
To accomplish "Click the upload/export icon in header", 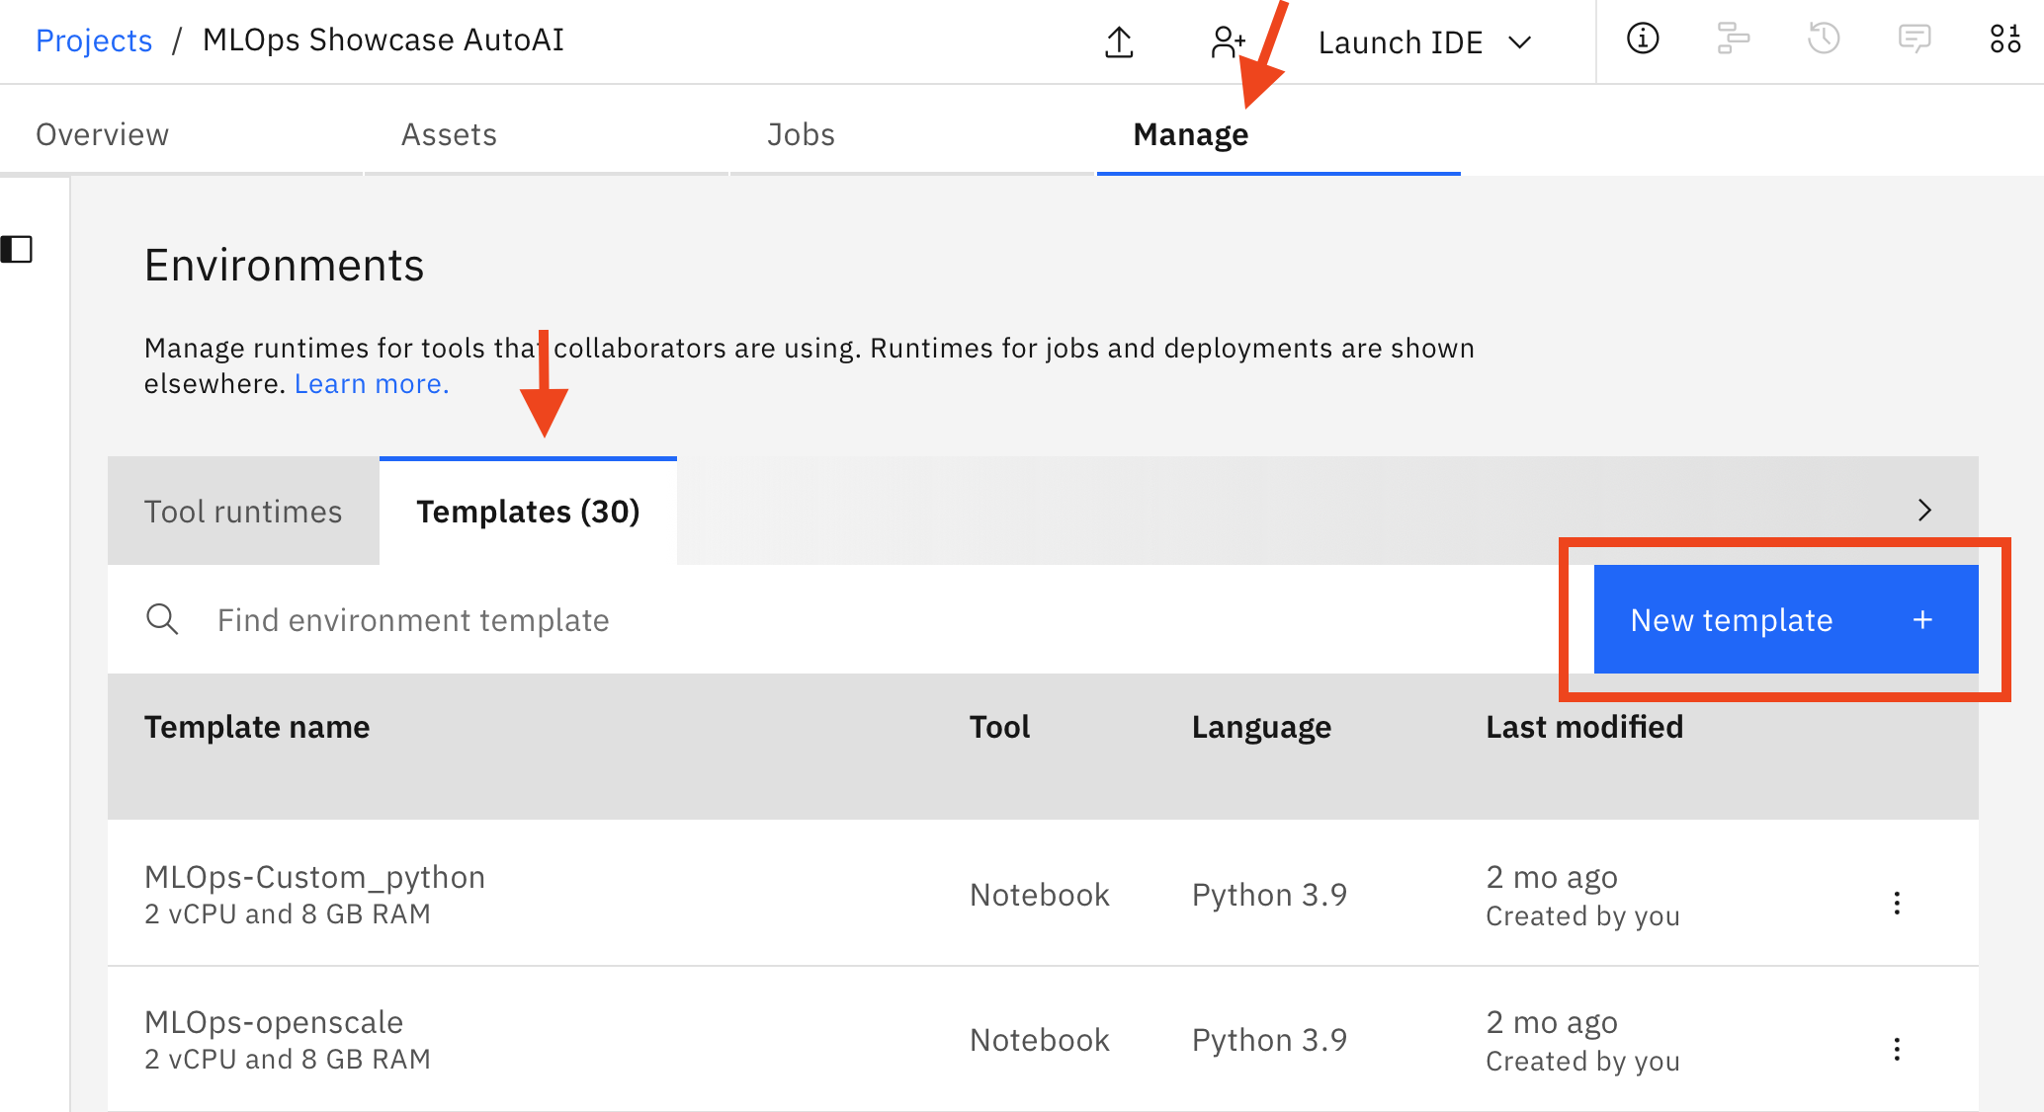I will 1119,41.
